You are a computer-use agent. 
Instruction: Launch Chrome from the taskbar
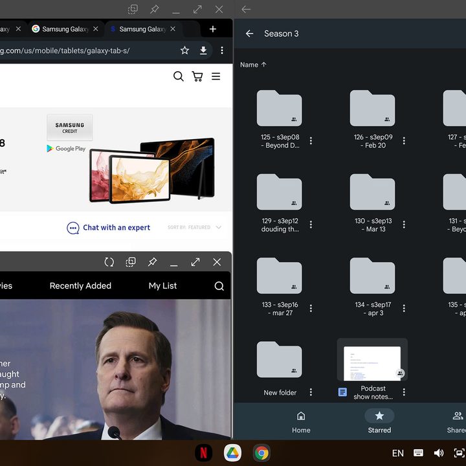pos(261,453)
